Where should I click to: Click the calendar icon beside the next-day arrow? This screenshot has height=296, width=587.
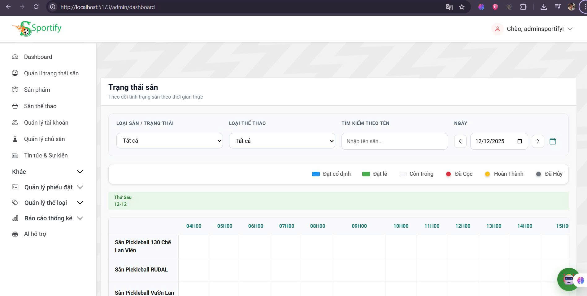point(553,141)
